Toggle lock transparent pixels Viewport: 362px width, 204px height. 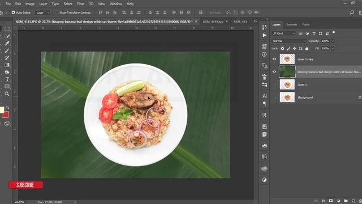(x=282, y=49)
